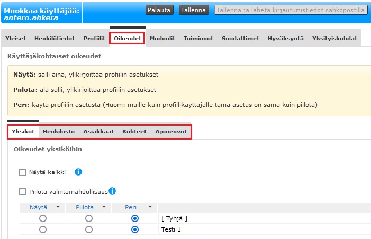371x239 pixels.
Task: Open the Ajoneuvot sub-tab
Action: click(x=171, y=132)
